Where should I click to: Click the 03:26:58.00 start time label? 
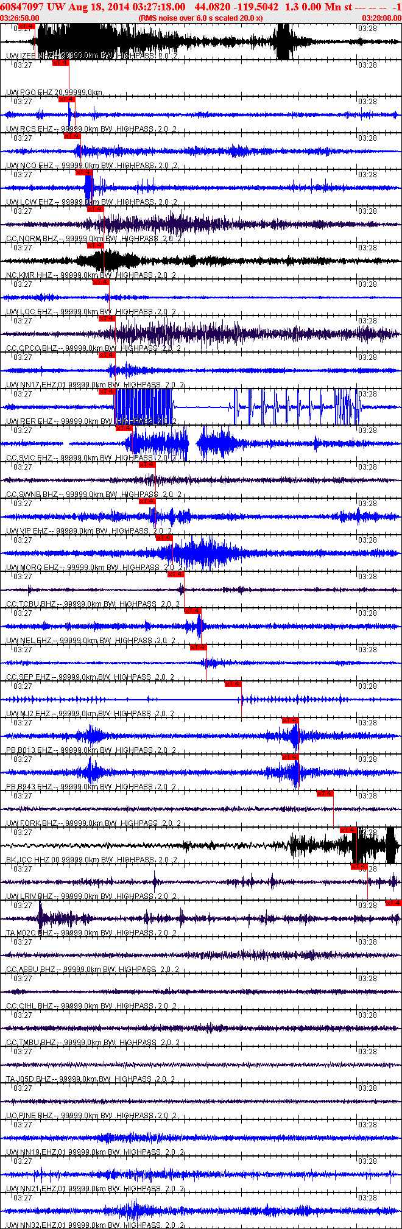(20, 18)
